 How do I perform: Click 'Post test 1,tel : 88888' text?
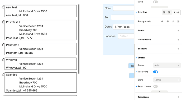tap(20, 53)
